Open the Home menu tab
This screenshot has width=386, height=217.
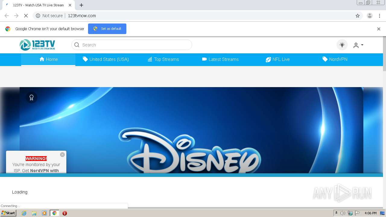coord(48,59)
